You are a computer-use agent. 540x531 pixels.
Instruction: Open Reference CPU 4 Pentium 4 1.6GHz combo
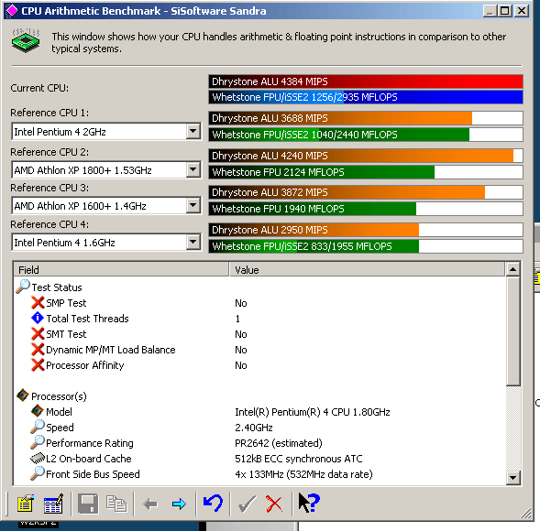(106, 243)
